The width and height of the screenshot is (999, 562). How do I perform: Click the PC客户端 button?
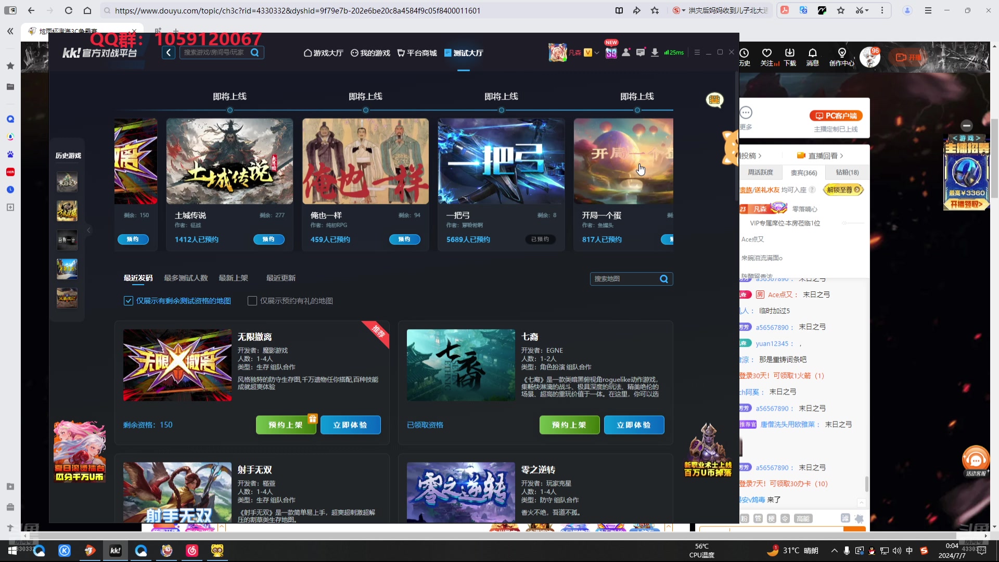tap(836, 116)
